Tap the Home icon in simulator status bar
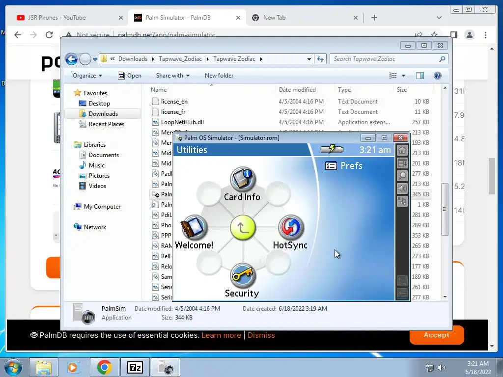503x377 pixels. [402, 150]
